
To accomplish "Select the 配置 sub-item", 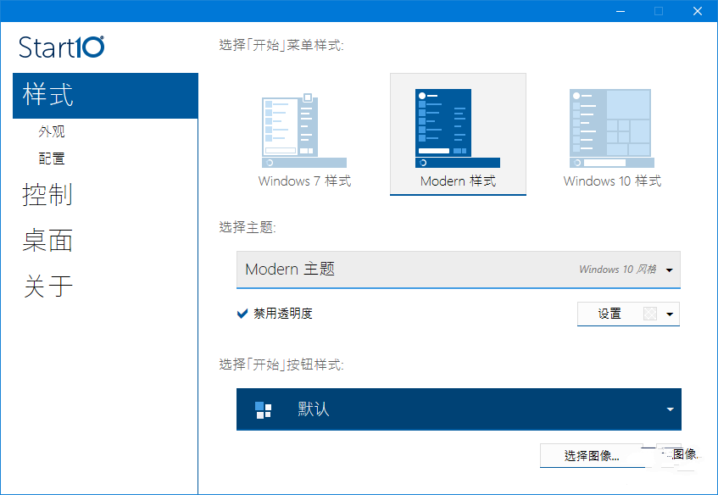I will [x=52, y=159].
